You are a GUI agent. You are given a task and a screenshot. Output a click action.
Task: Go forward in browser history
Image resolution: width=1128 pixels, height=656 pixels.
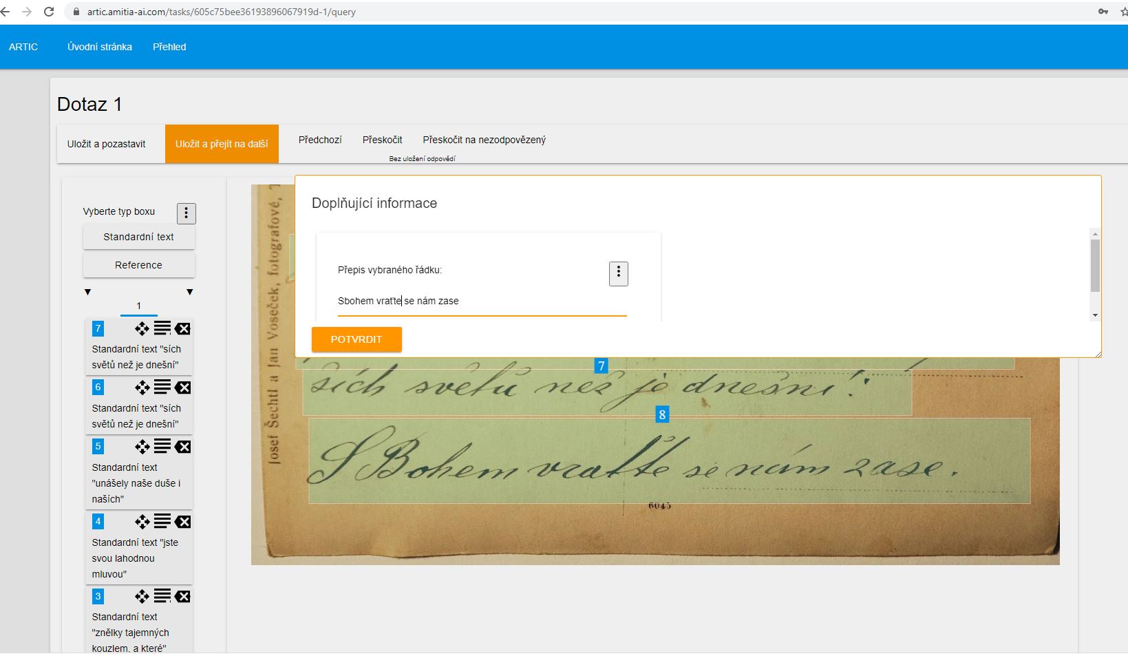(x=27, y=12)
